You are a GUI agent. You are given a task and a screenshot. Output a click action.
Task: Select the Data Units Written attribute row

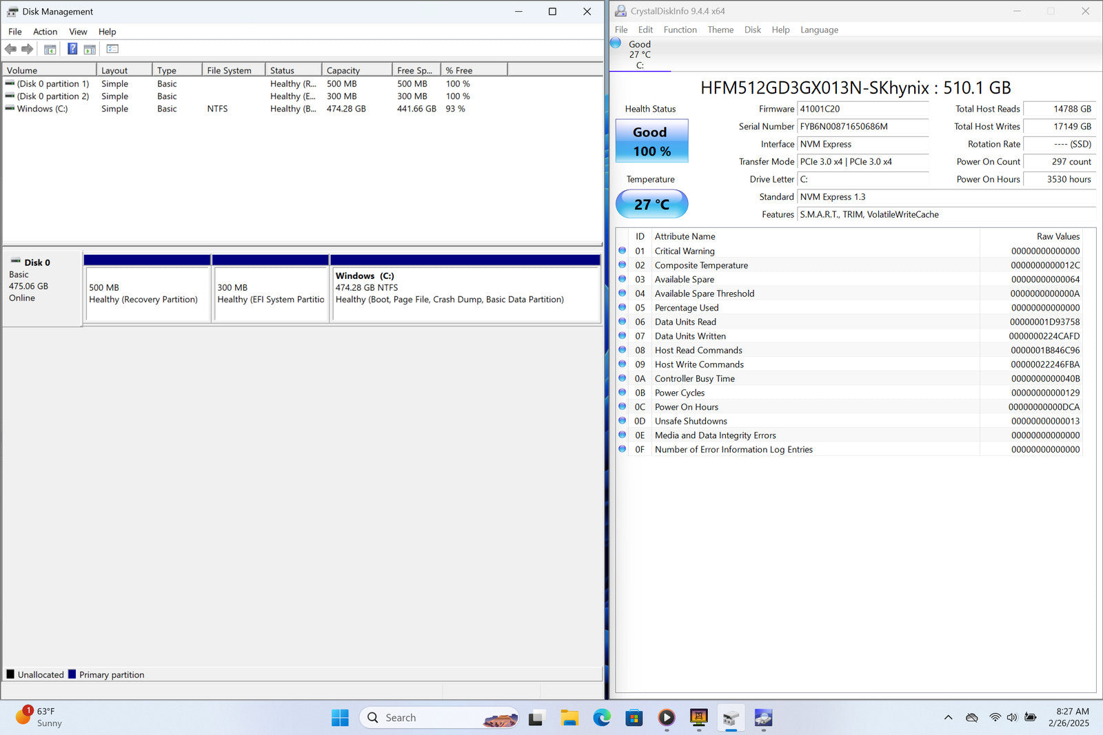(x=849, y=336)
